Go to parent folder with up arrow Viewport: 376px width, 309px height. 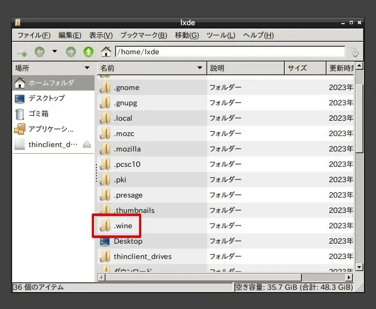pyautogui.click(x=88, y=52)
